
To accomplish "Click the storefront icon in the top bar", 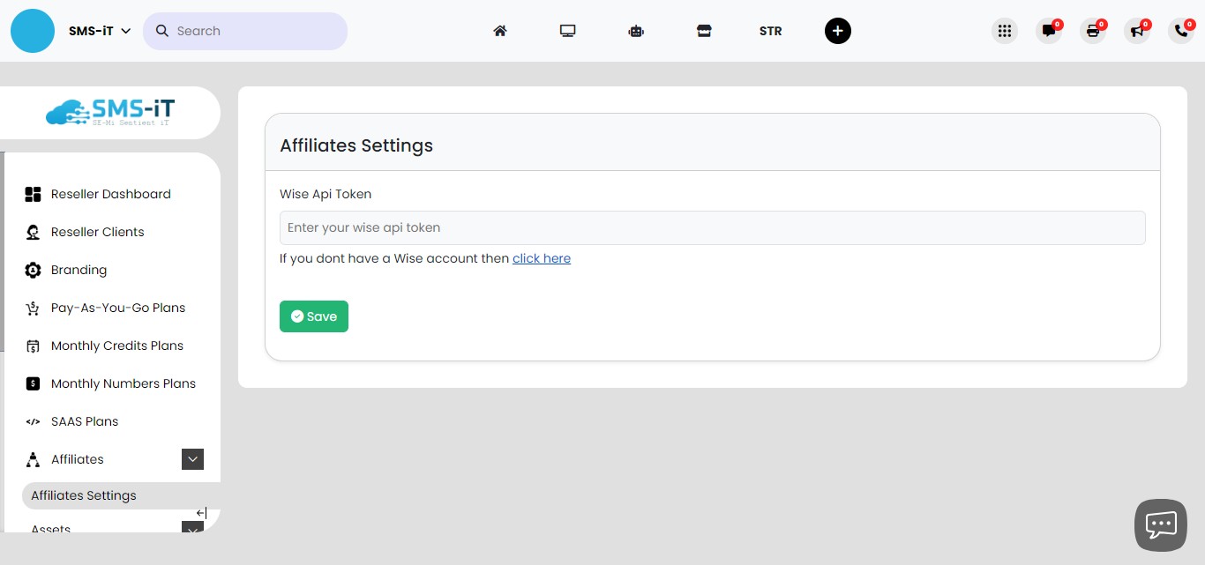I will 704,30.
